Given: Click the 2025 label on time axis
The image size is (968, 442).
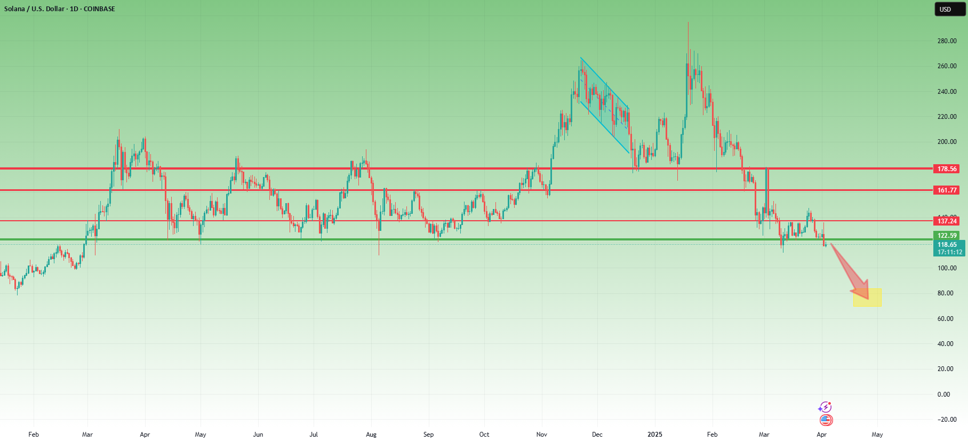Looking at the screenshot, I should coord(655,435).
